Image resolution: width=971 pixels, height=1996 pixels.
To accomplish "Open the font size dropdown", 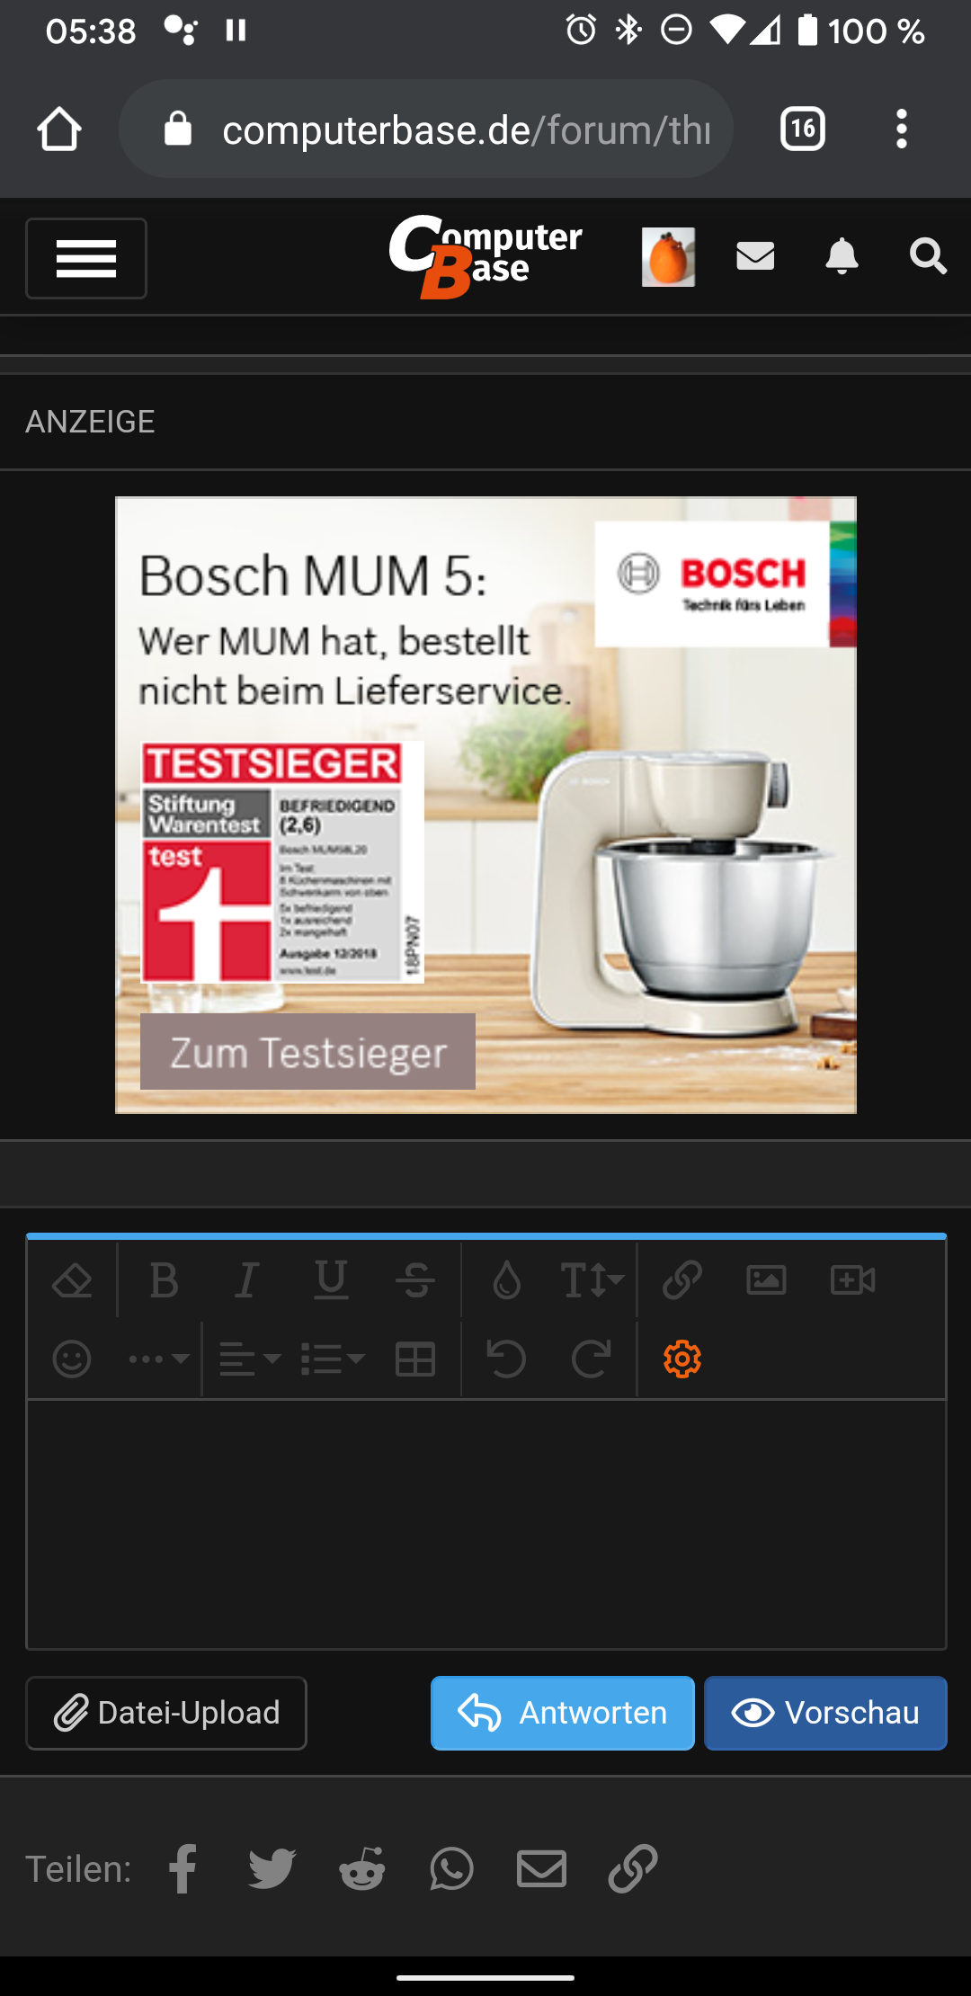I will pos(592,1280).
